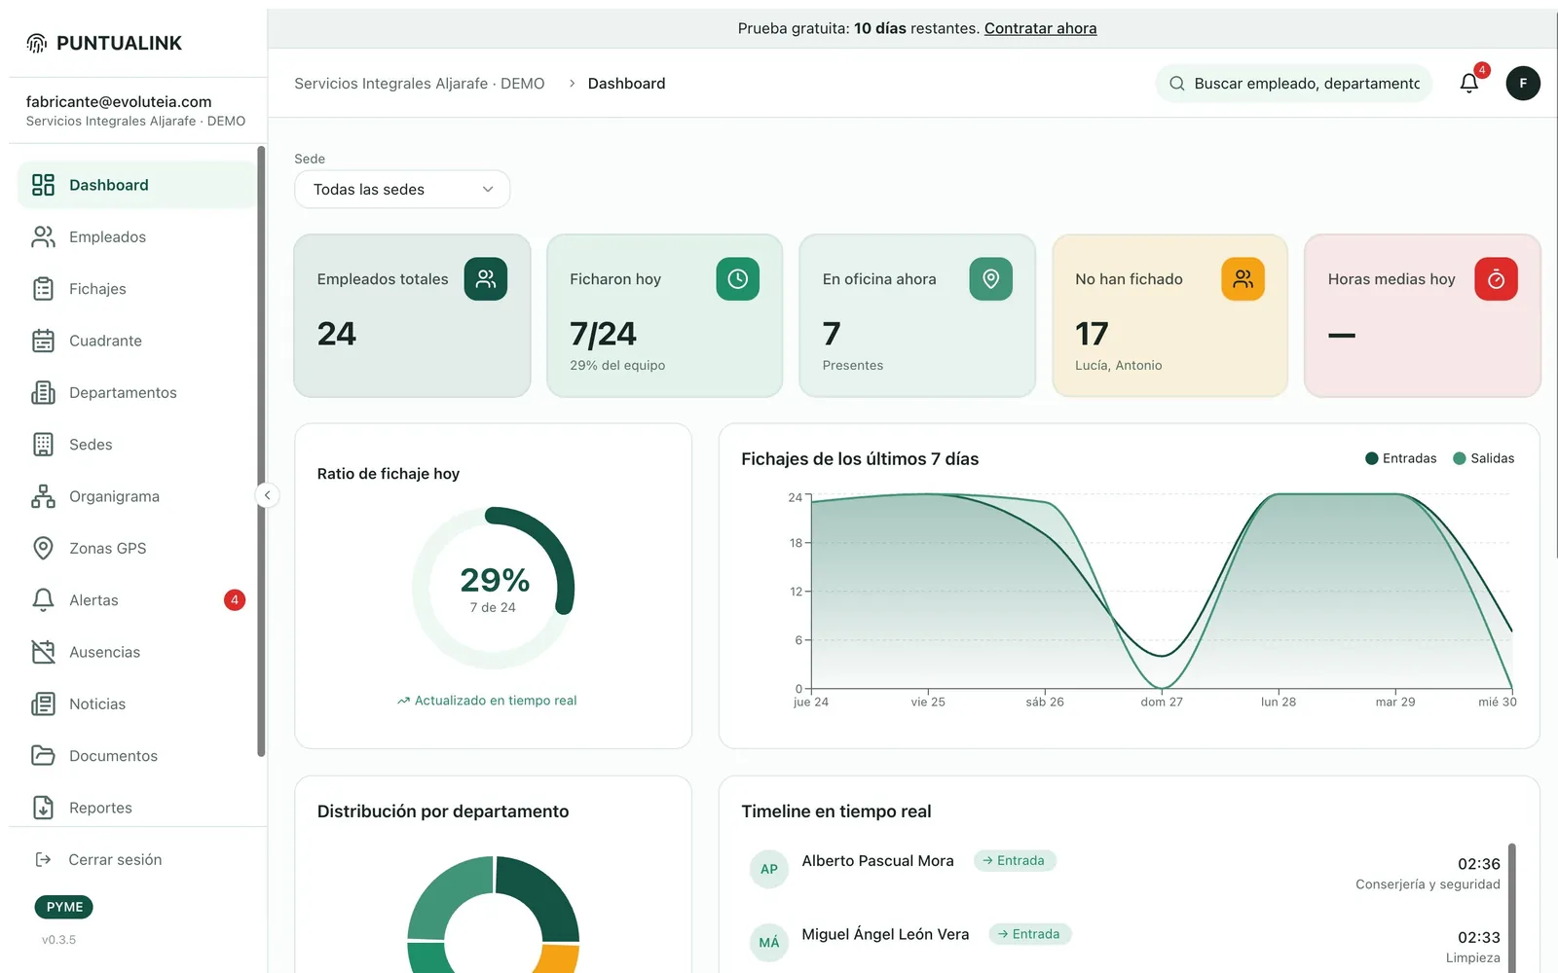Viewport: 1558px width, 973px height.
Task: Click the department distribution donut chart
Action: (494, 915)
